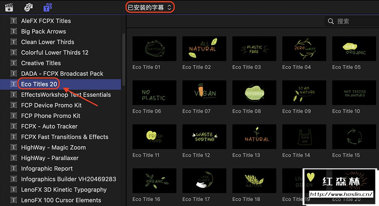Screen dimensions: 379x206
Task: Select LenoFX 100 Cursor Elements category
Action: coord(60,200)
